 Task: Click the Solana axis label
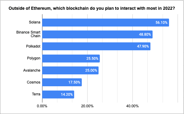34,22
